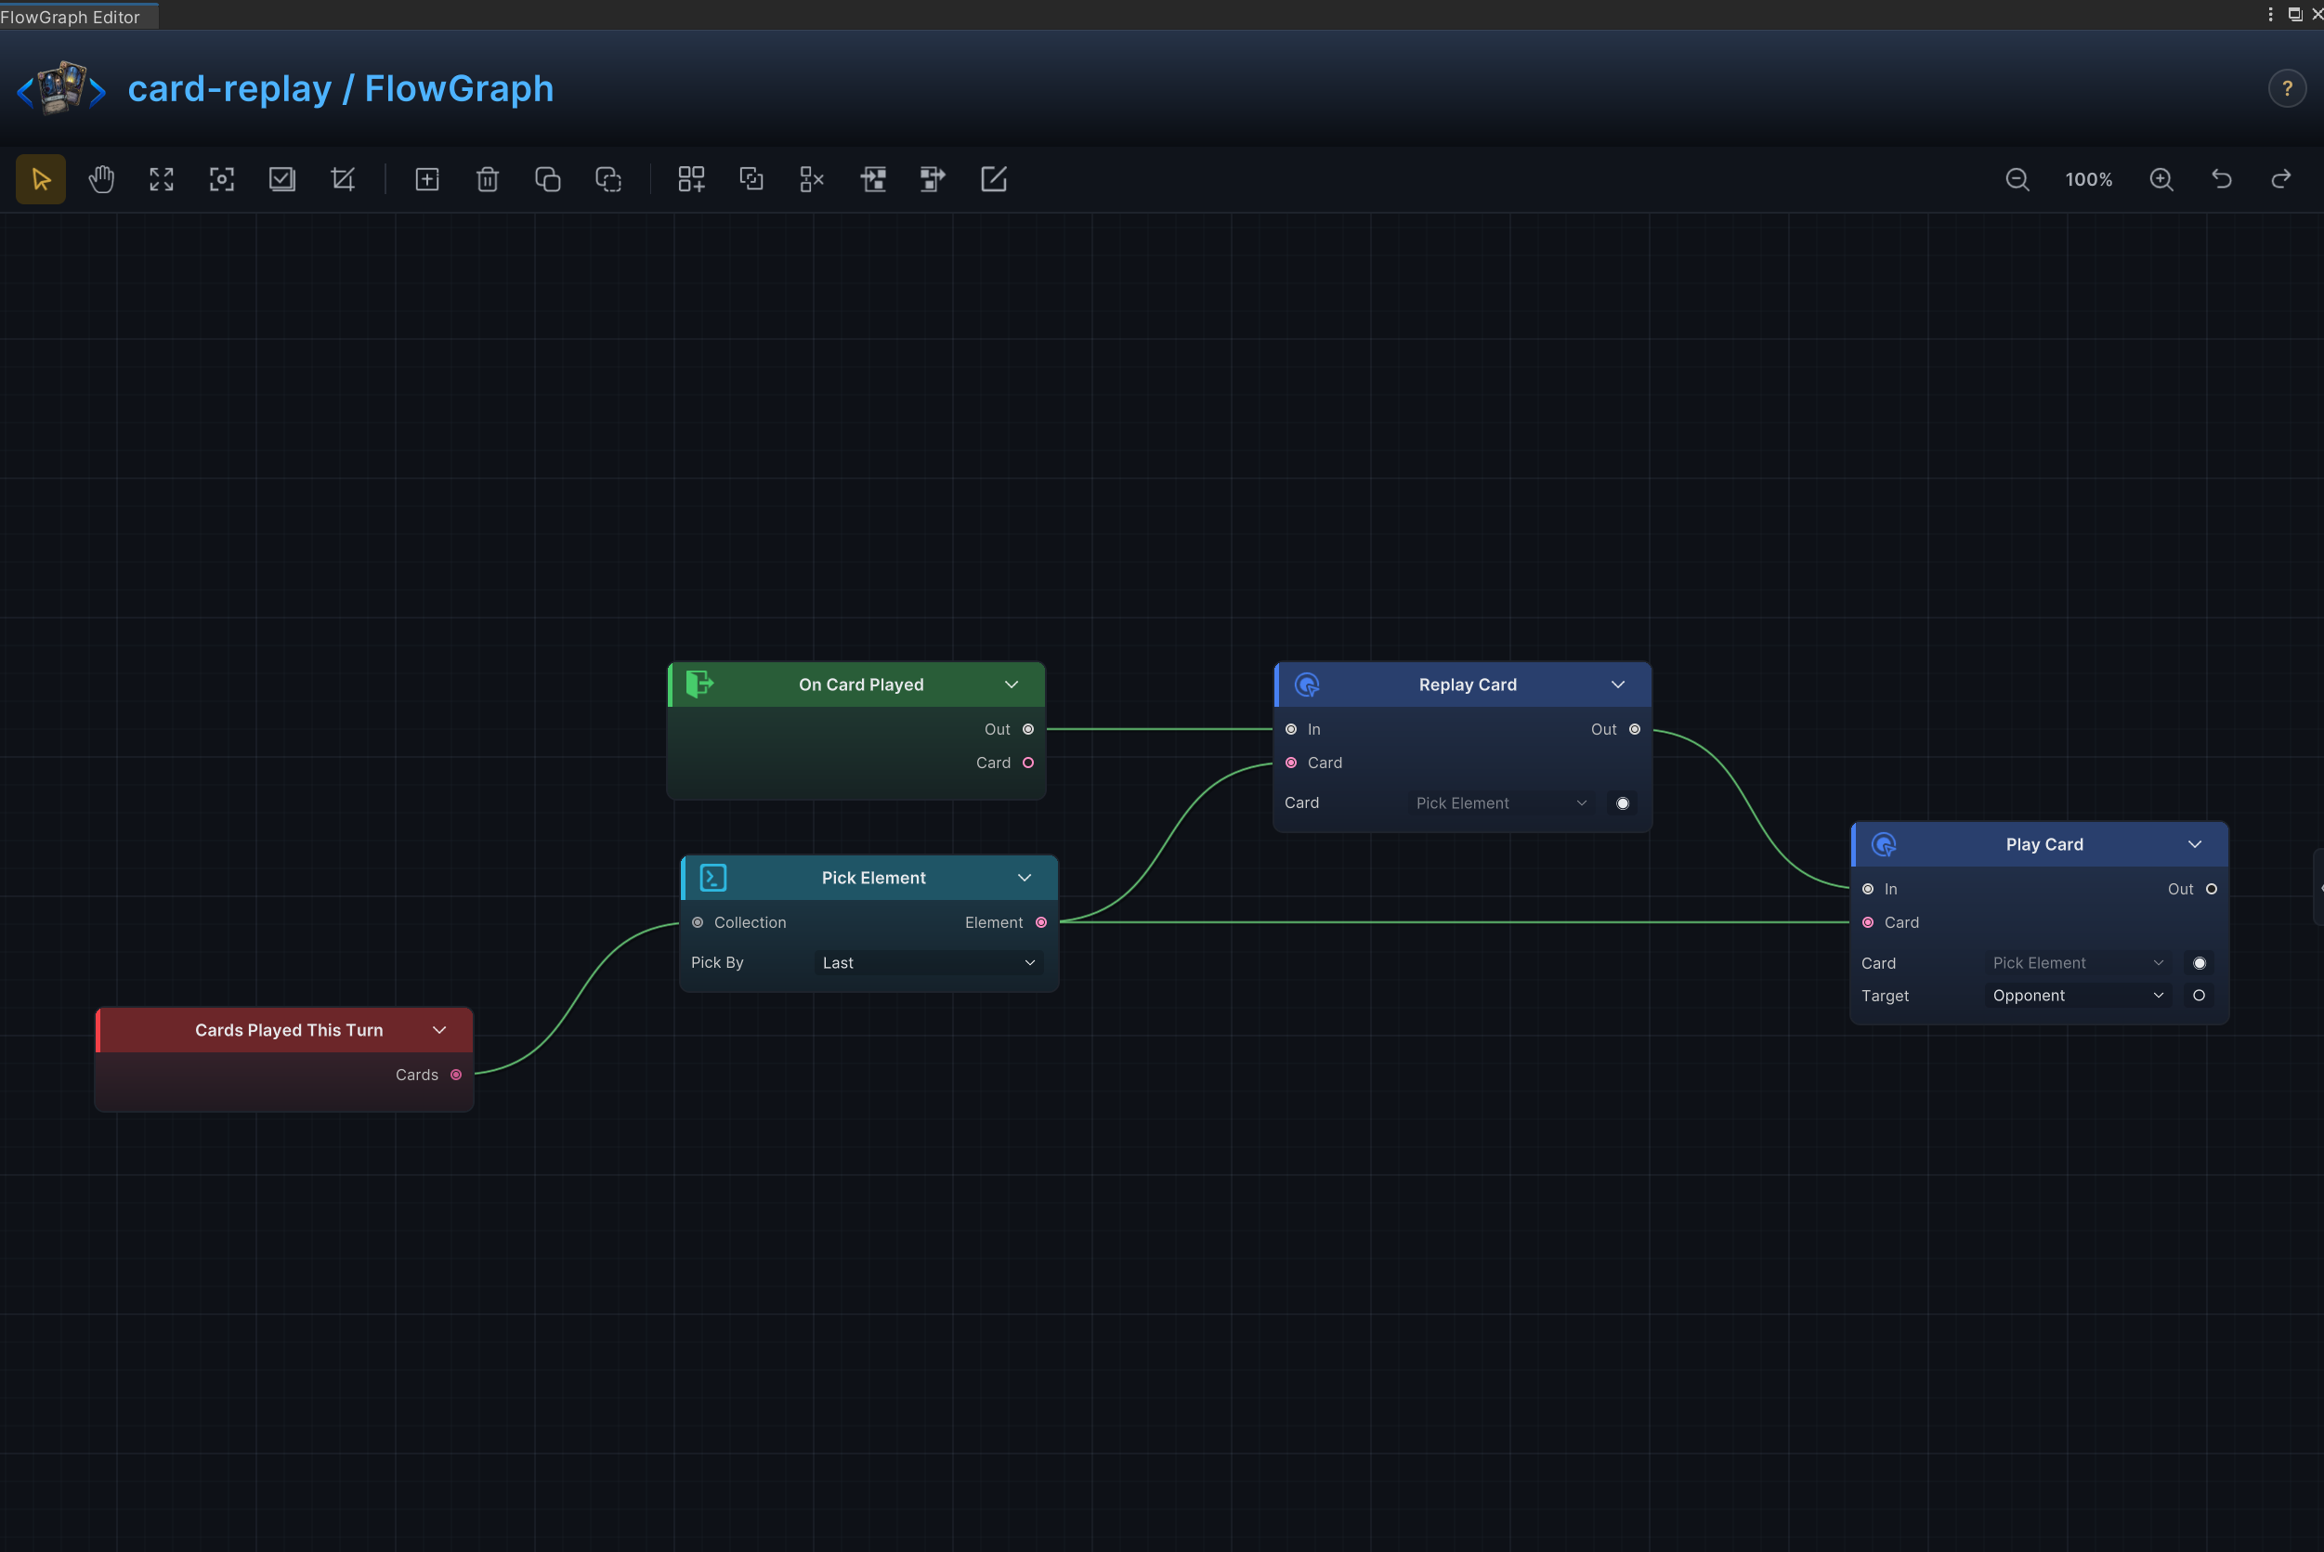Select the 'Replay Card' node title
Image resolution: width=2324 pixels, height=1552 pixels.
point(1468,685)
